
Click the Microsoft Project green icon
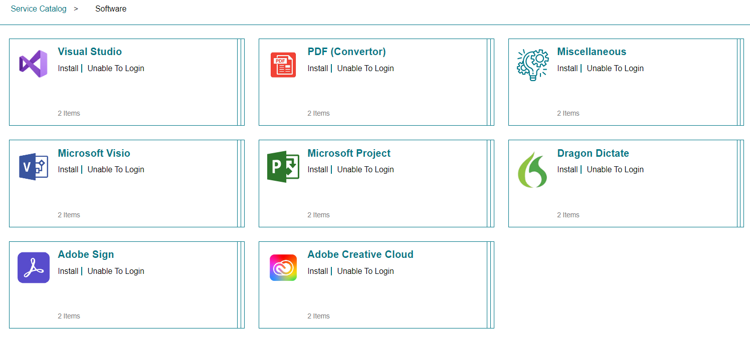[x=283, y=167]
